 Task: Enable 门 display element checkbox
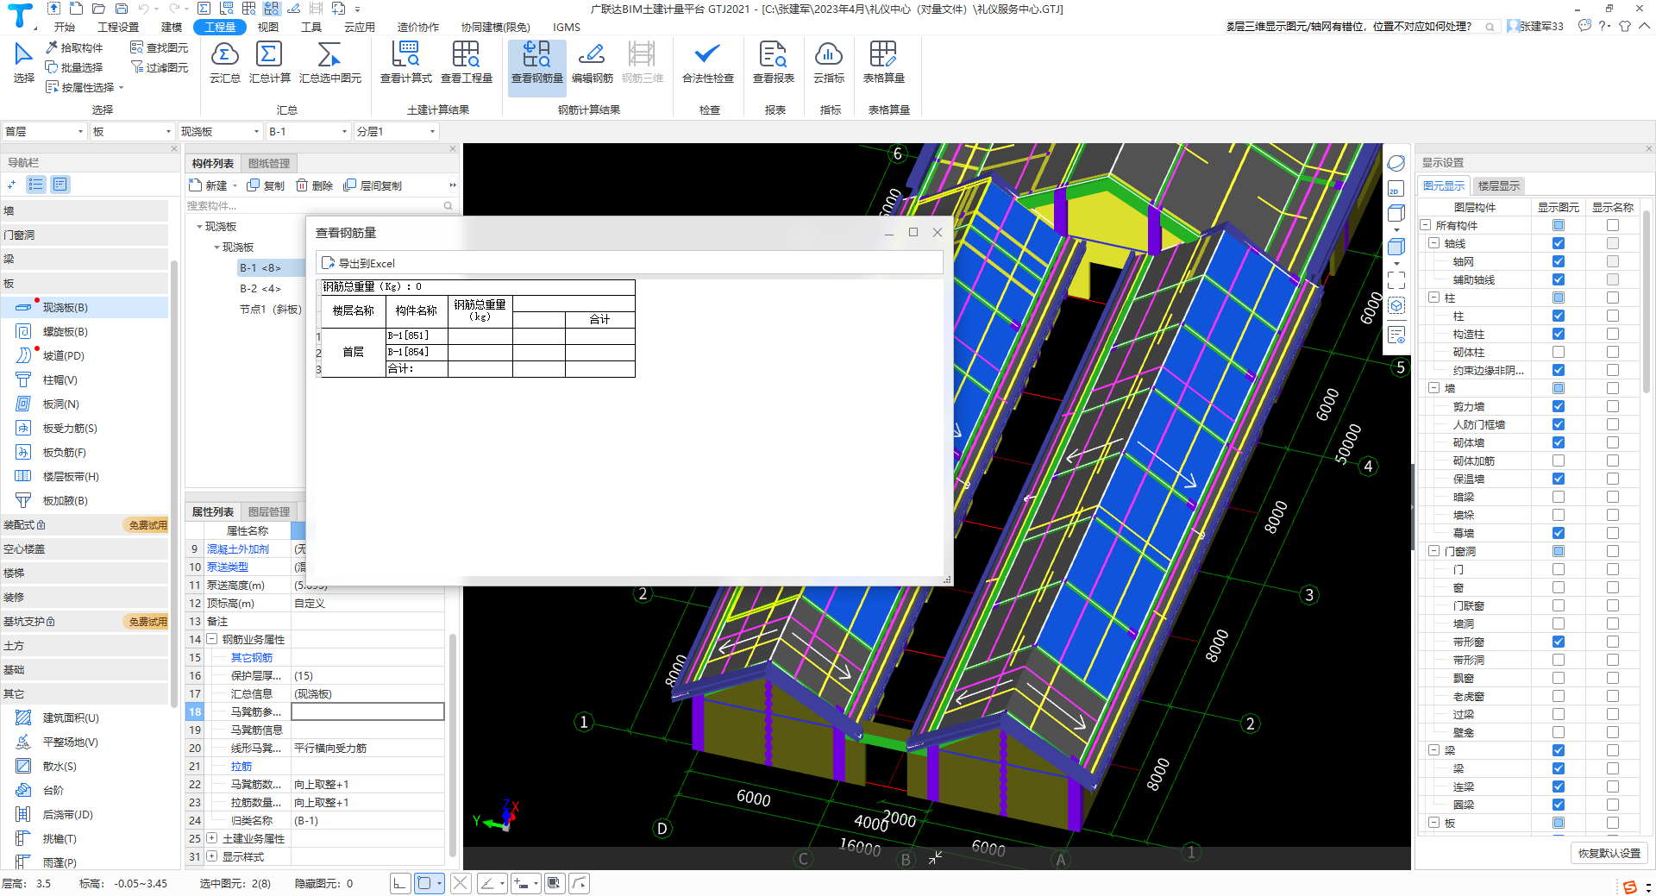1559,569
